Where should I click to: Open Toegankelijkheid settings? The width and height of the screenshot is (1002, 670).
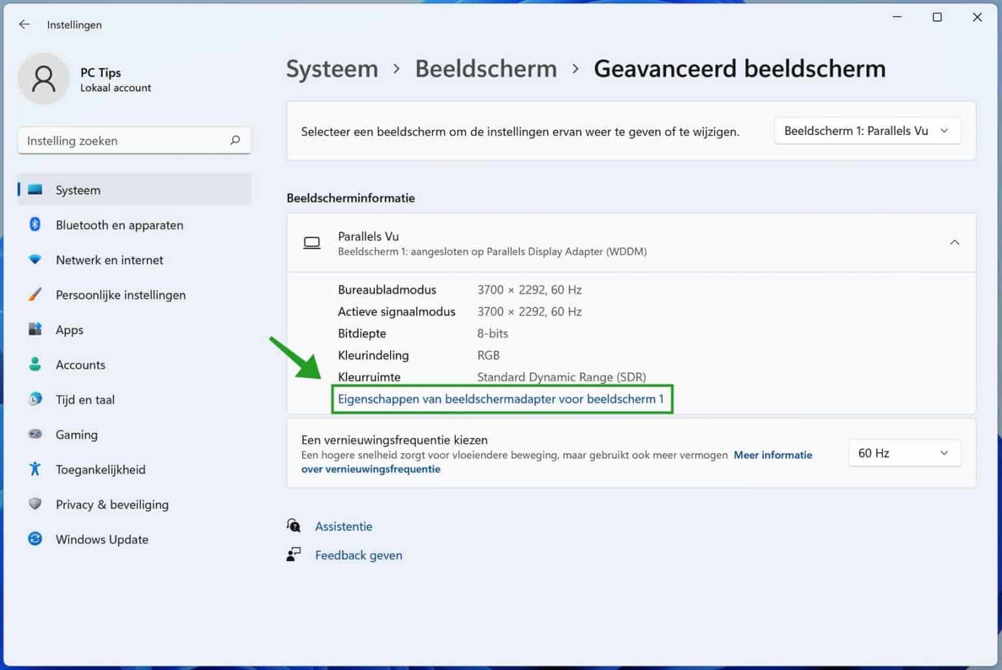100,469
